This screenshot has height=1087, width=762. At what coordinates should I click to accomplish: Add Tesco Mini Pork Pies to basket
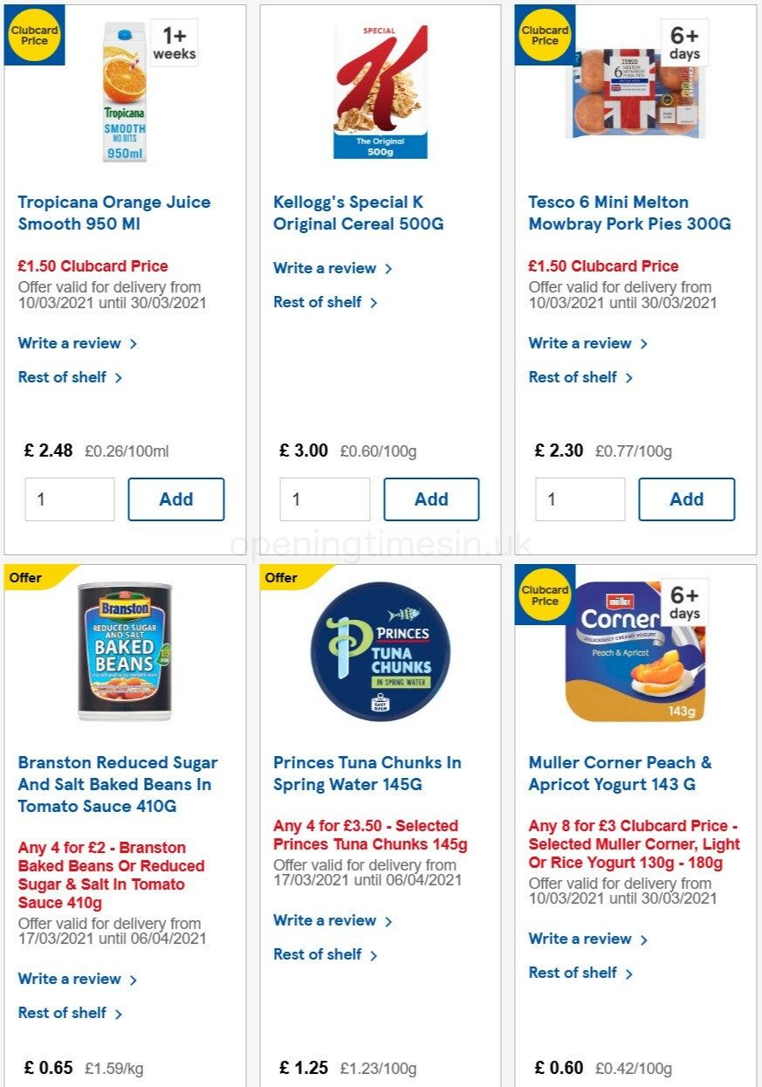[687, 499]
